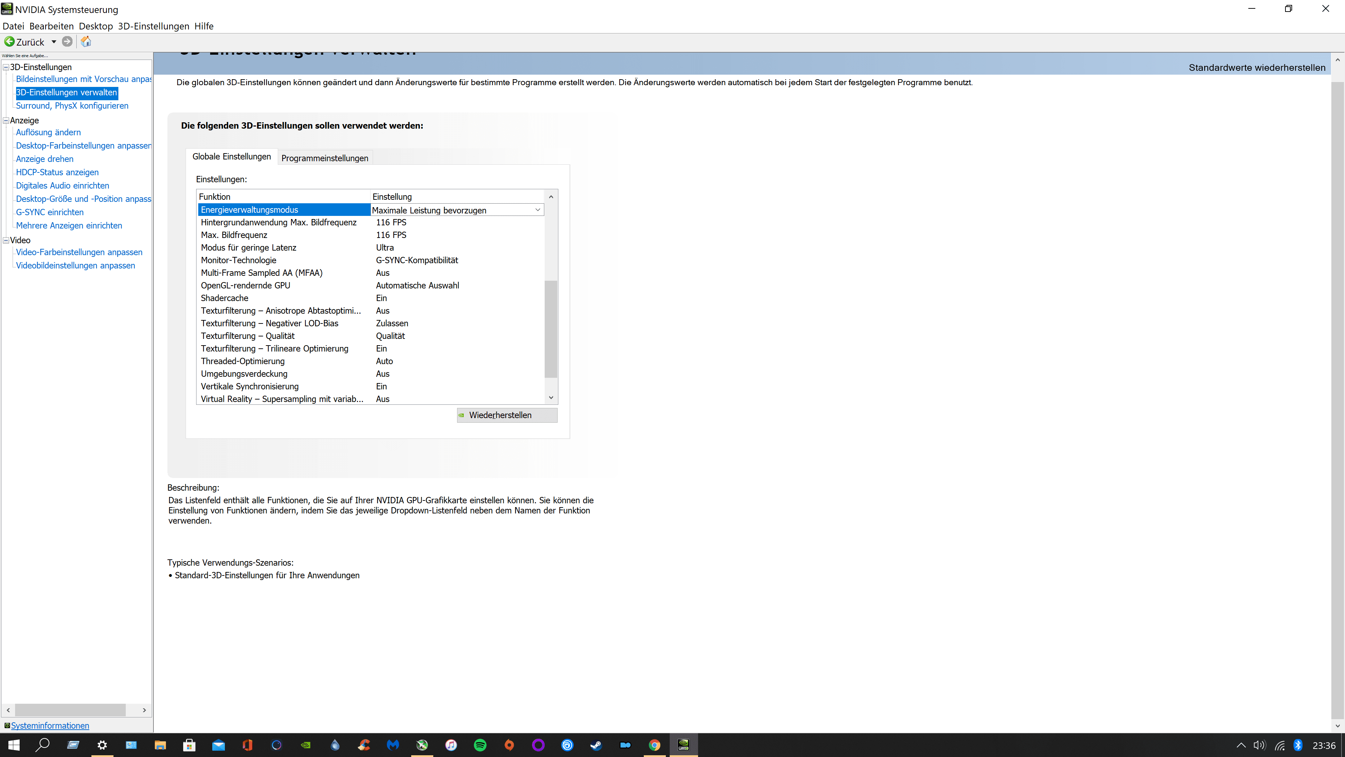The width and height of the screenshot is (1345, 757).
Task: Select the Monitor-Technologie row
Action: [371, 261]
